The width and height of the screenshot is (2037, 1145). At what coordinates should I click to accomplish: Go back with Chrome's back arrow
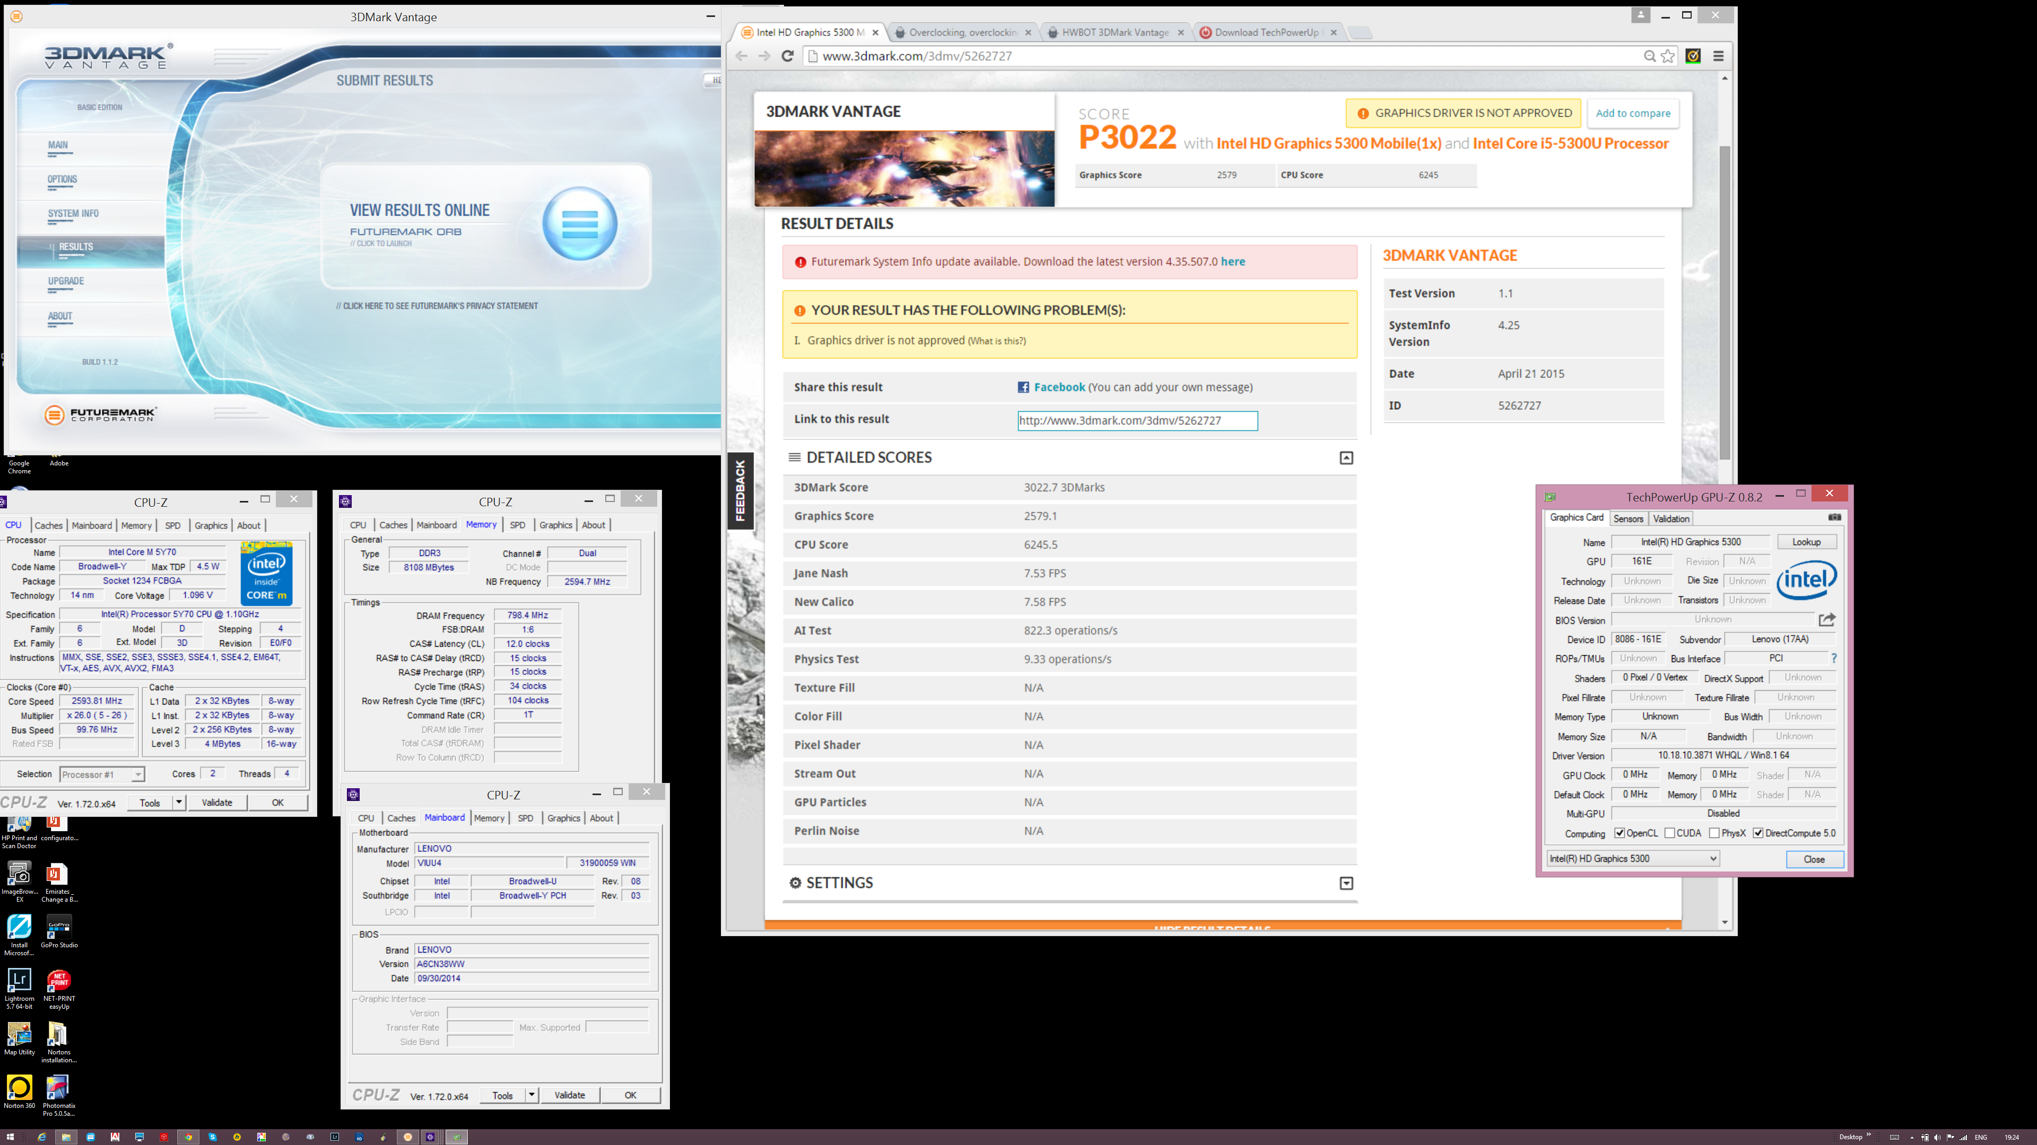click(741, 56)
